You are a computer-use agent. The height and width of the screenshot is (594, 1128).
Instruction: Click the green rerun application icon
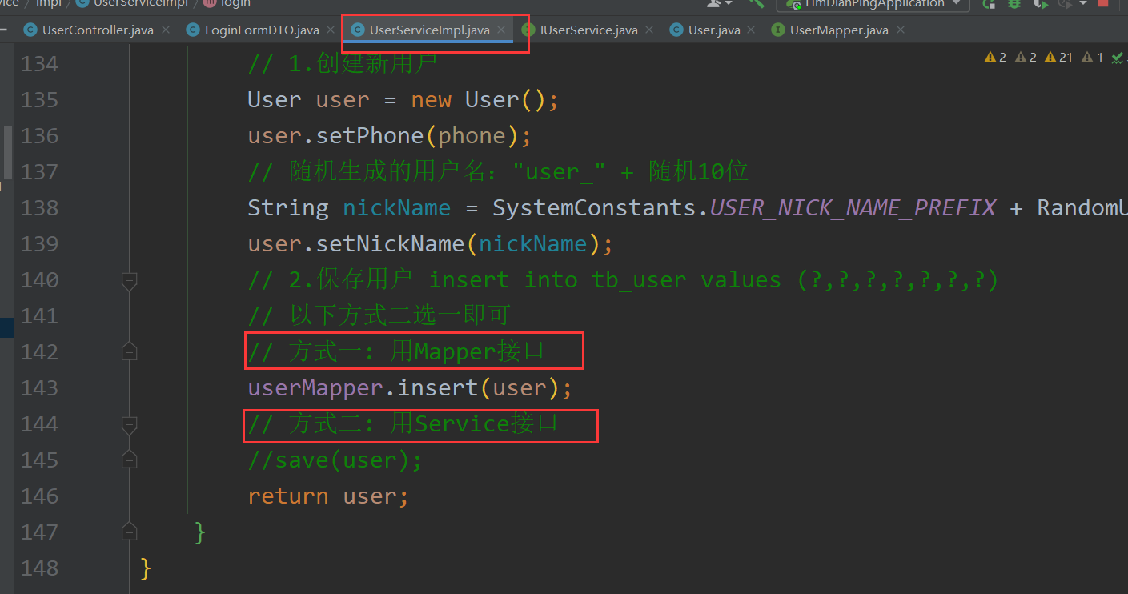[990, 2]
